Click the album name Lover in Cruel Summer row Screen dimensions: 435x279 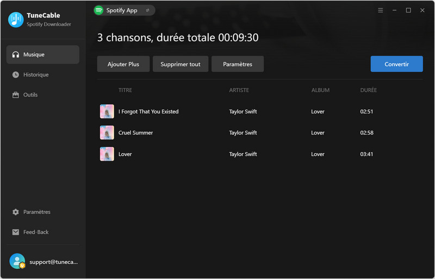coord(318,132)
